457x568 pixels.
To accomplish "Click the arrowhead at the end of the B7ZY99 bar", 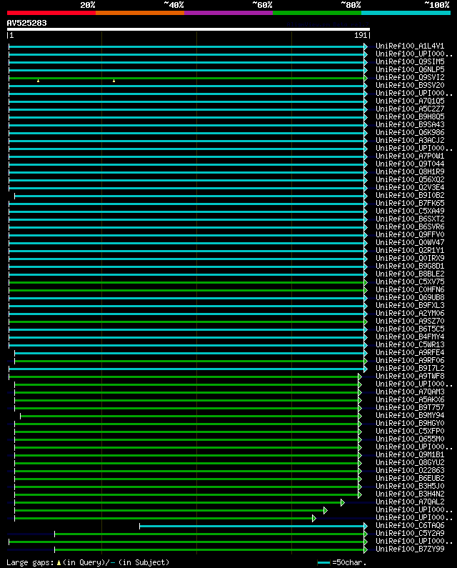I will [x=366, y=549].
